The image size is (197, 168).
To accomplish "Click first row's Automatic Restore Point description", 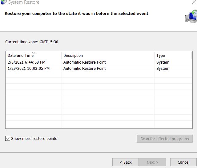I will 84,62.
